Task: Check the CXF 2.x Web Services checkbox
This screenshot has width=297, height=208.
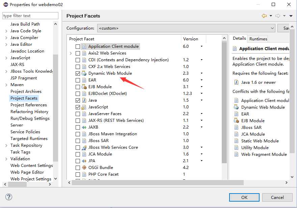Action: [78, 67]
